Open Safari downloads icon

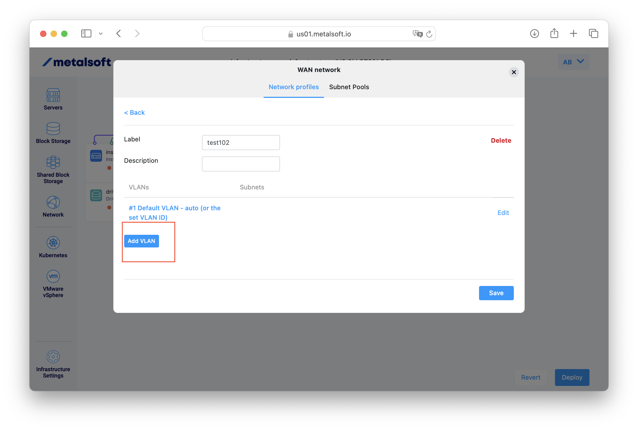[534, 34]
